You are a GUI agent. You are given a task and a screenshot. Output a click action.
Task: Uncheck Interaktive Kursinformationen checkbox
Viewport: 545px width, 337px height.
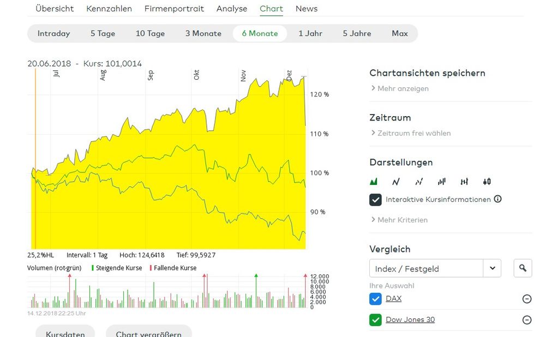pyautogui.click(x=375, y=200)
